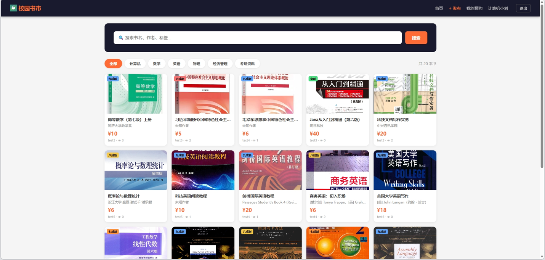Open the 计算机小刘 user profile link

pyautogui.click(x=498, y=8)
